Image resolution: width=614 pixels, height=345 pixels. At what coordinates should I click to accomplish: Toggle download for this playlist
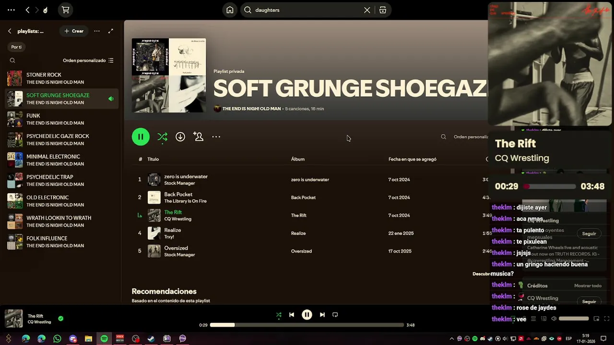click(x=180, y=137)
